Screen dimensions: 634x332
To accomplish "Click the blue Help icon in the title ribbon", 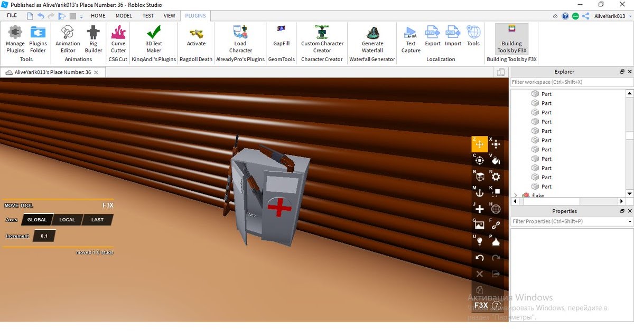I will [x=565, y=16].
